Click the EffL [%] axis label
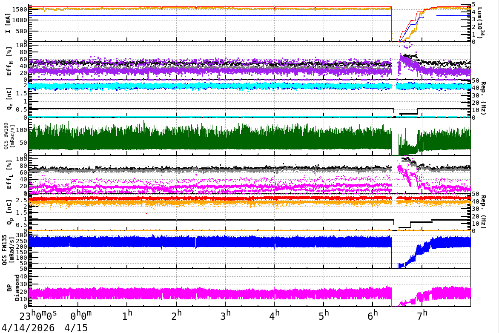 click(9, 175)
